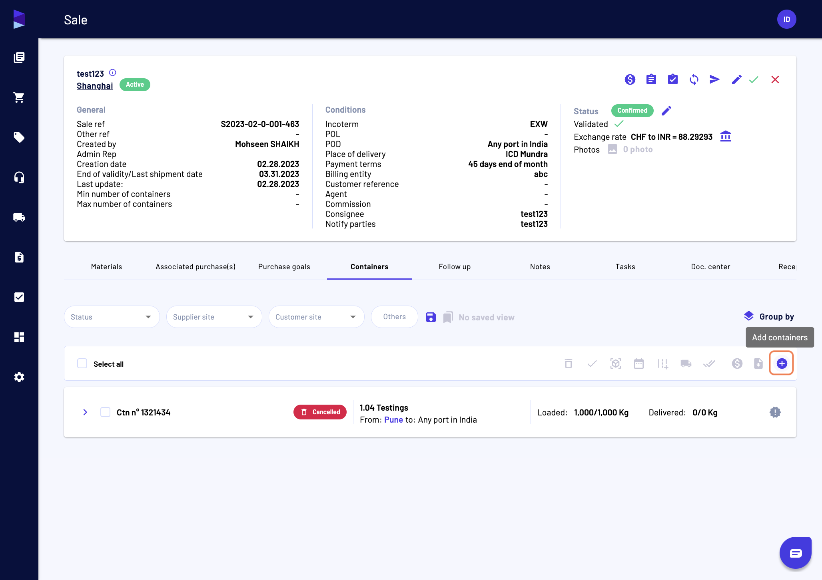Click the trash delete icon in container toolbar
The height and width of the screenshot is (580, 822).
tap(569, 363)
